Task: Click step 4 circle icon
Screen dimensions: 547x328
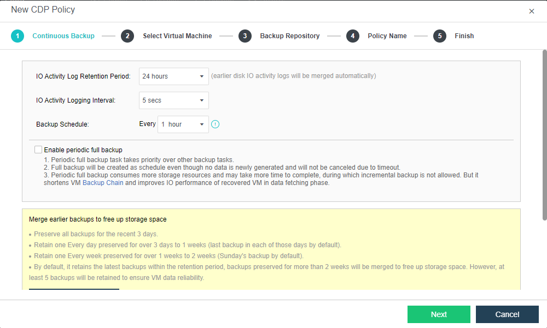Action: (352, 36)
